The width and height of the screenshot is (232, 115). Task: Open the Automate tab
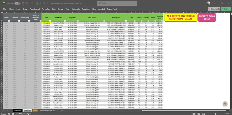click(x=76, y=9)
